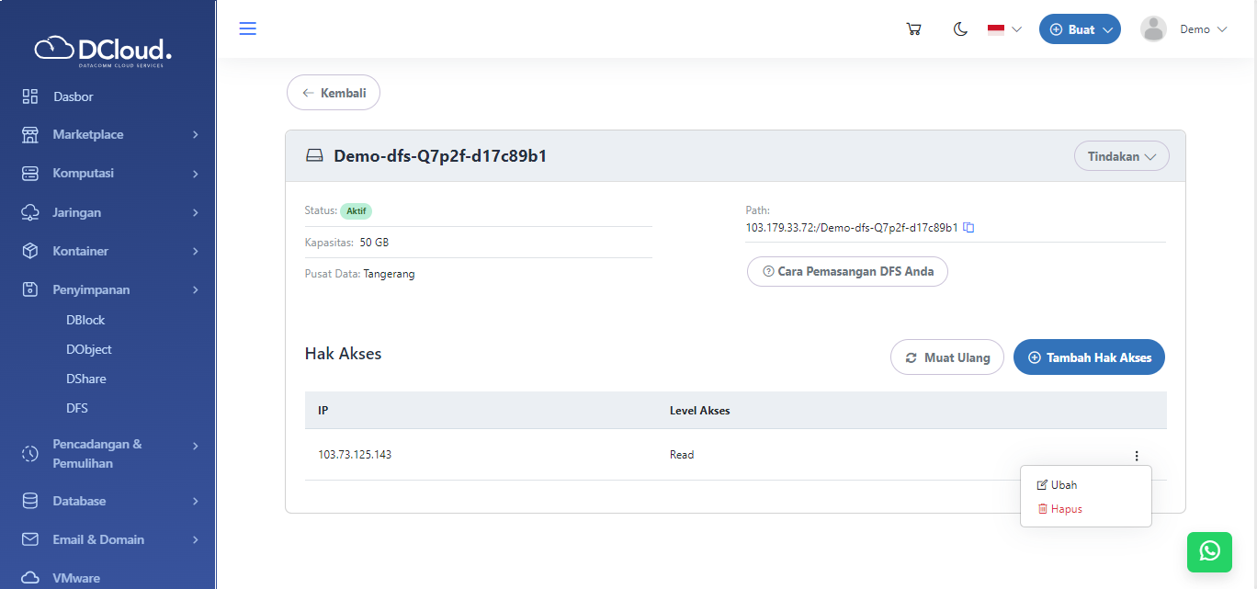The image size is (1257, 589).
Task: Select Ubah from the context menu
Action: (x=1063, y=485)
